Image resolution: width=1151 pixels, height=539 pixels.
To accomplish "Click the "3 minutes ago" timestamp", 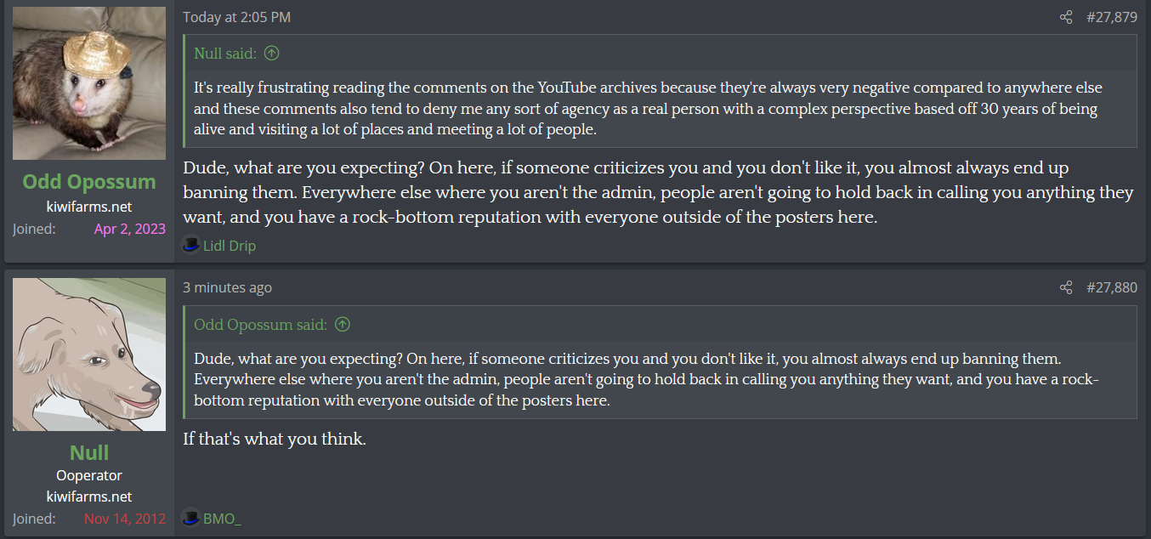I will point(227,287).
